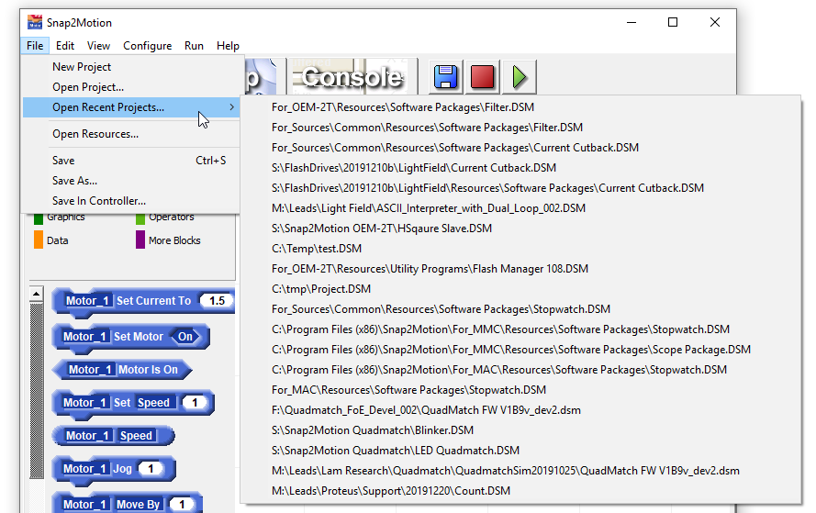Select the green Operators category swatch
Screen dimensions: 816x513
click(140, 219)
